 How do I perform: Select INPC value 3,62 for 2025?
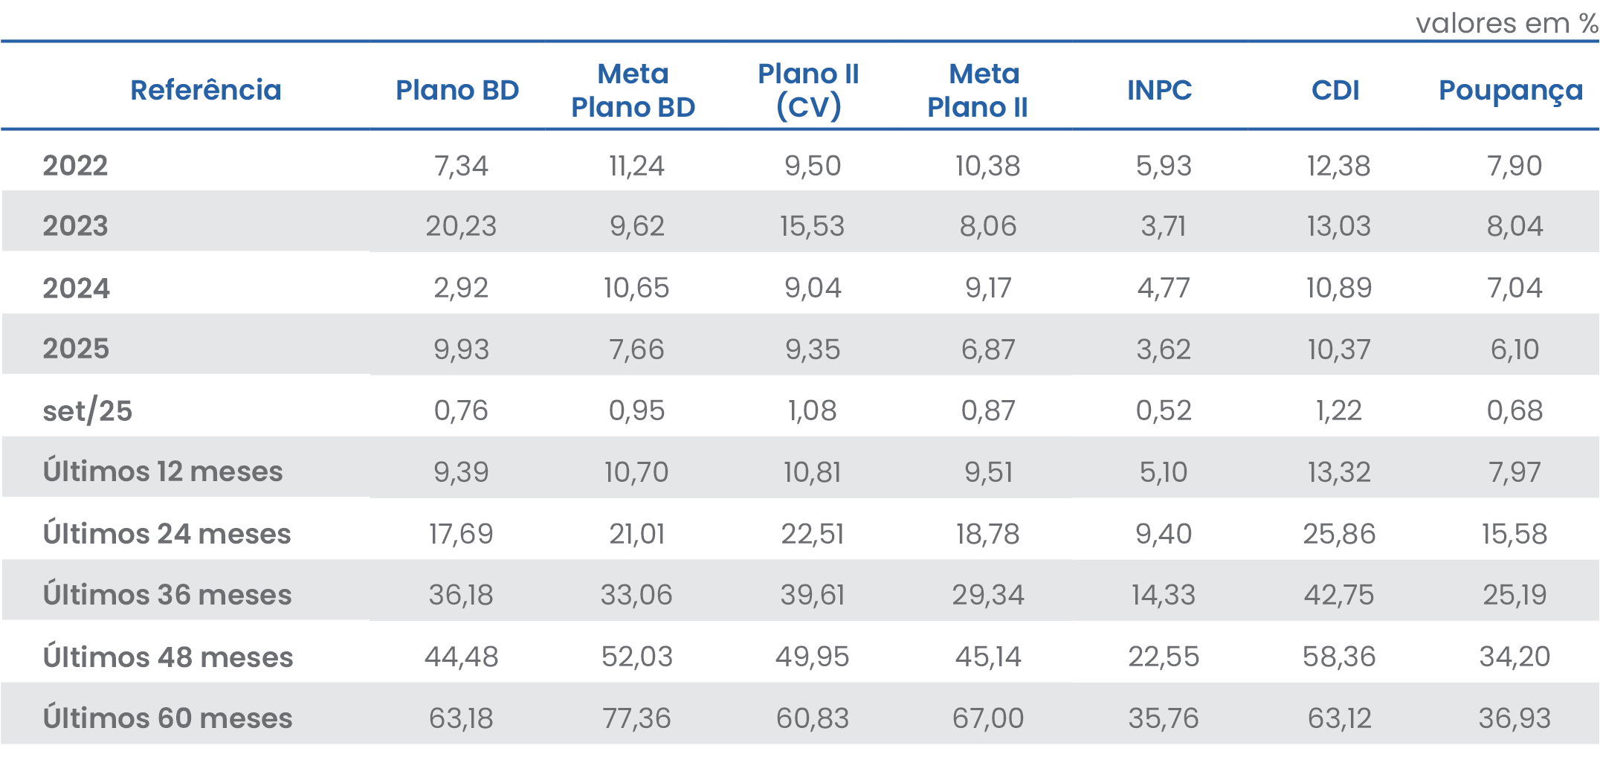tap(1164, 349)
